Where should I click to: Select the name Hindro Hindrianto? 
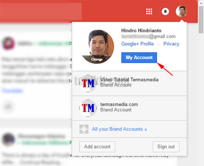click(141, 31)
